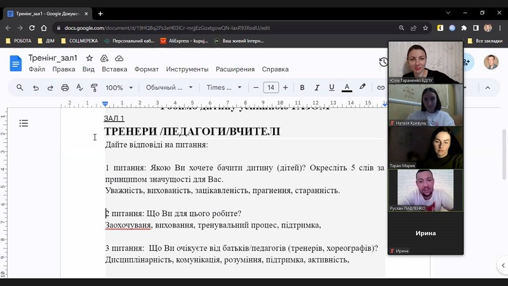Click the browser zoom magnifier icon
Image resolution: width=508 pixels, height=286 pixels.
coord(401,28)
